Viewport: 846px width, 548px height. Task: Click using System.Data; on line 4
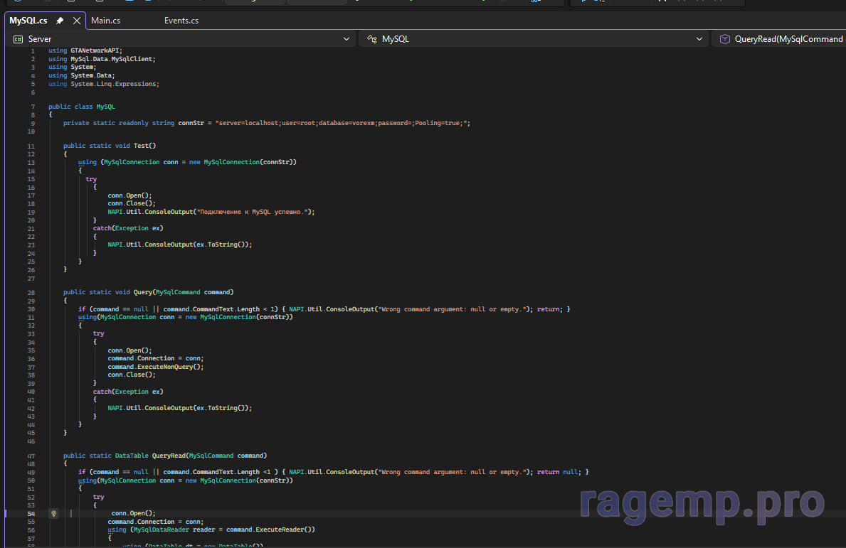82,75
